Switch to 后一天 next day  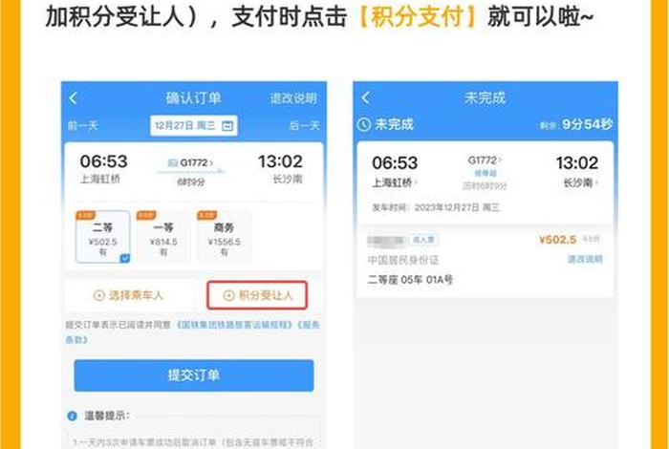pyautogui.click(x=305, y=126)
